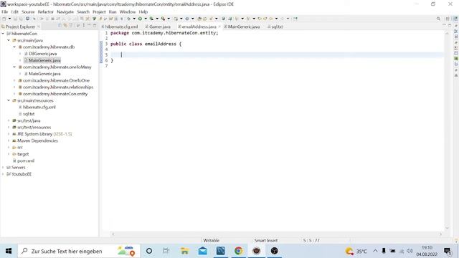459x258 pixels.
Task: Open the Navigate menu
Action: [65, 11]
